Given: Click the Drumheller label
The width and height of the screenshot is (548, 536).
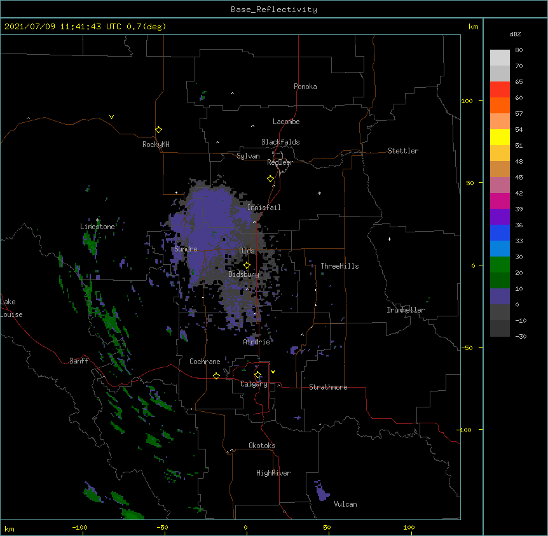Looking at the screenshot, I should click(x=406, y=310).
